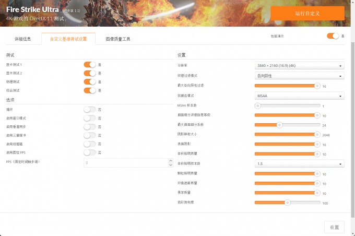Enable the wireframe toggle
355x236 pixels.
pyautogui.click(x=90, y=144)
